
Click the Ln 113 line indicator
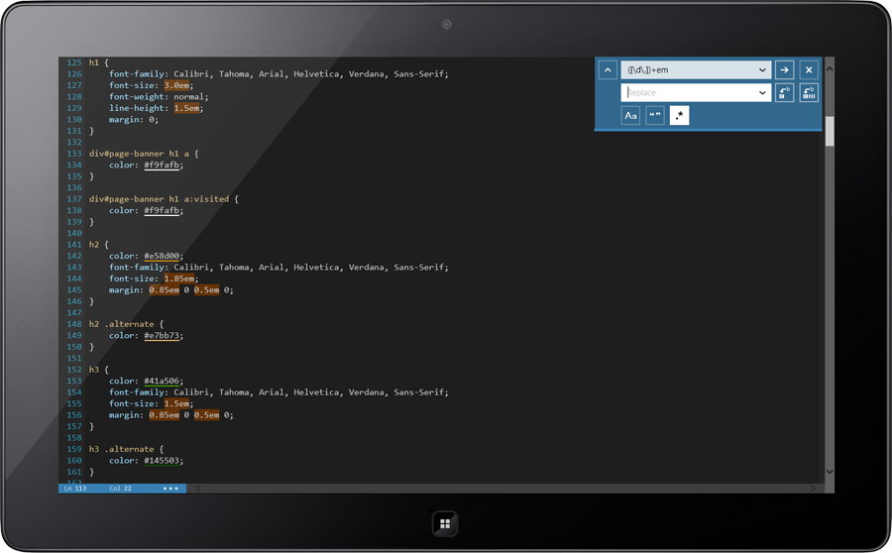pos(74,489)
